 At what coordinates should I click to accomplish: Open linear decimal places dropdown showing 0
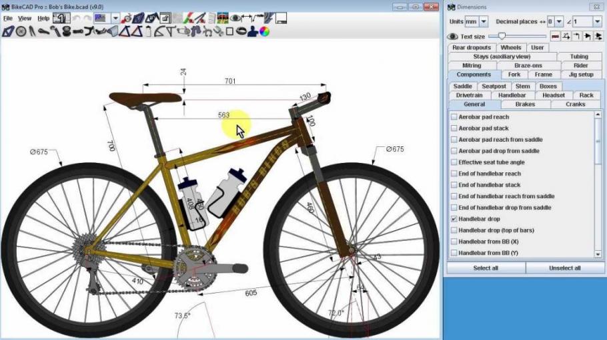[559, 22]
